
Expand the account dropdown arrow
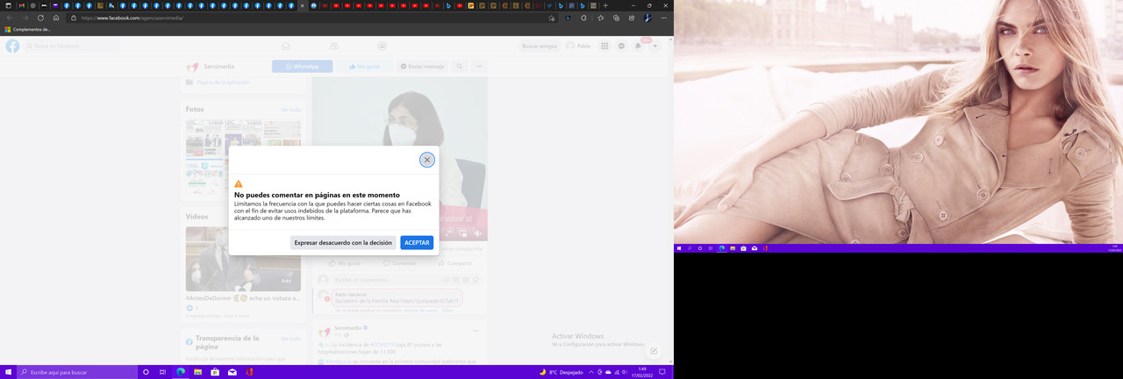654,46
